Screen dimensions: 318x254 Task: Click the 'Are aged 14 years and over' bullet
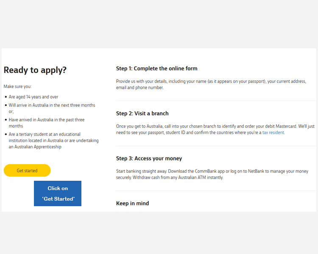tap(33, 97)
